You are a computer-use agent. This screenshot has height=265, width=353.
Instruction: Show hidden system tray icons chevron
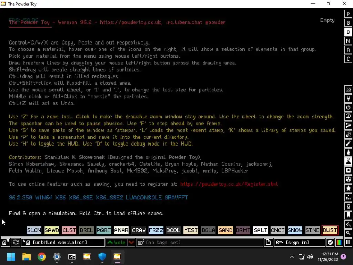(x=292, y=257)
